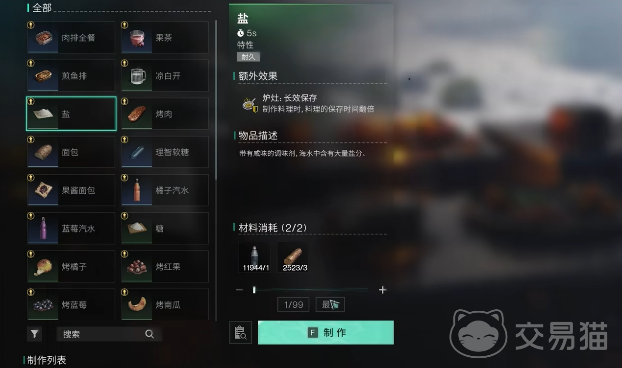Focus the 搜索 search input field
Screen dimensions: 622x368
pyautogui.click(x=109, y=334)
